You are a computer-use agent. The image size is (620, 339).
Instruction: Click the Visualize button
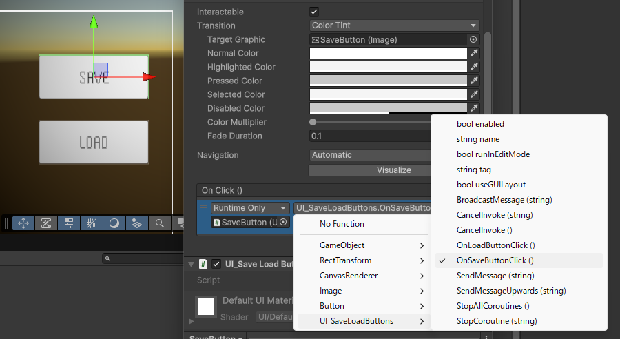click(x=372, y=170)
